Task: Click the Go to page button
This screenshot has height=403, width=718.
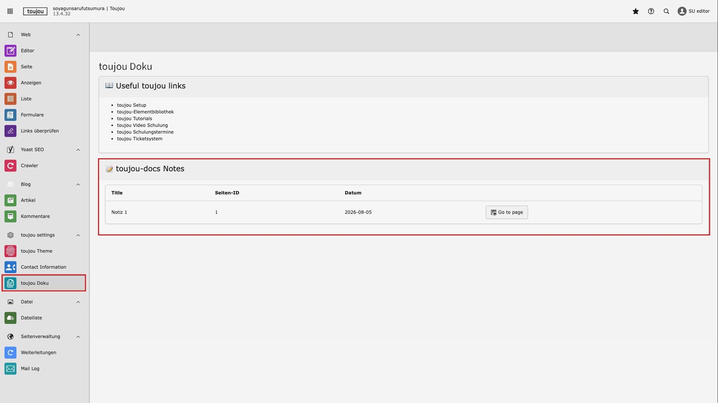Action: 507,212
